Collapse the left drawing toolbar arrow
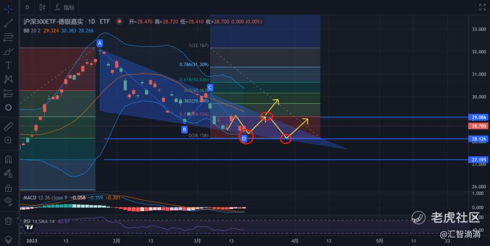The width and height of the screenshot is (490, 246). point(18,218)
